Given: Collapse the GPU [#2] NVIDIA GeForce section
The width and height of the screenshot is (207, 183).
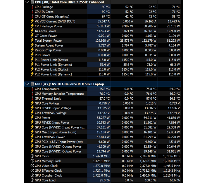Looking at the screenshot, I should (27, 84).
